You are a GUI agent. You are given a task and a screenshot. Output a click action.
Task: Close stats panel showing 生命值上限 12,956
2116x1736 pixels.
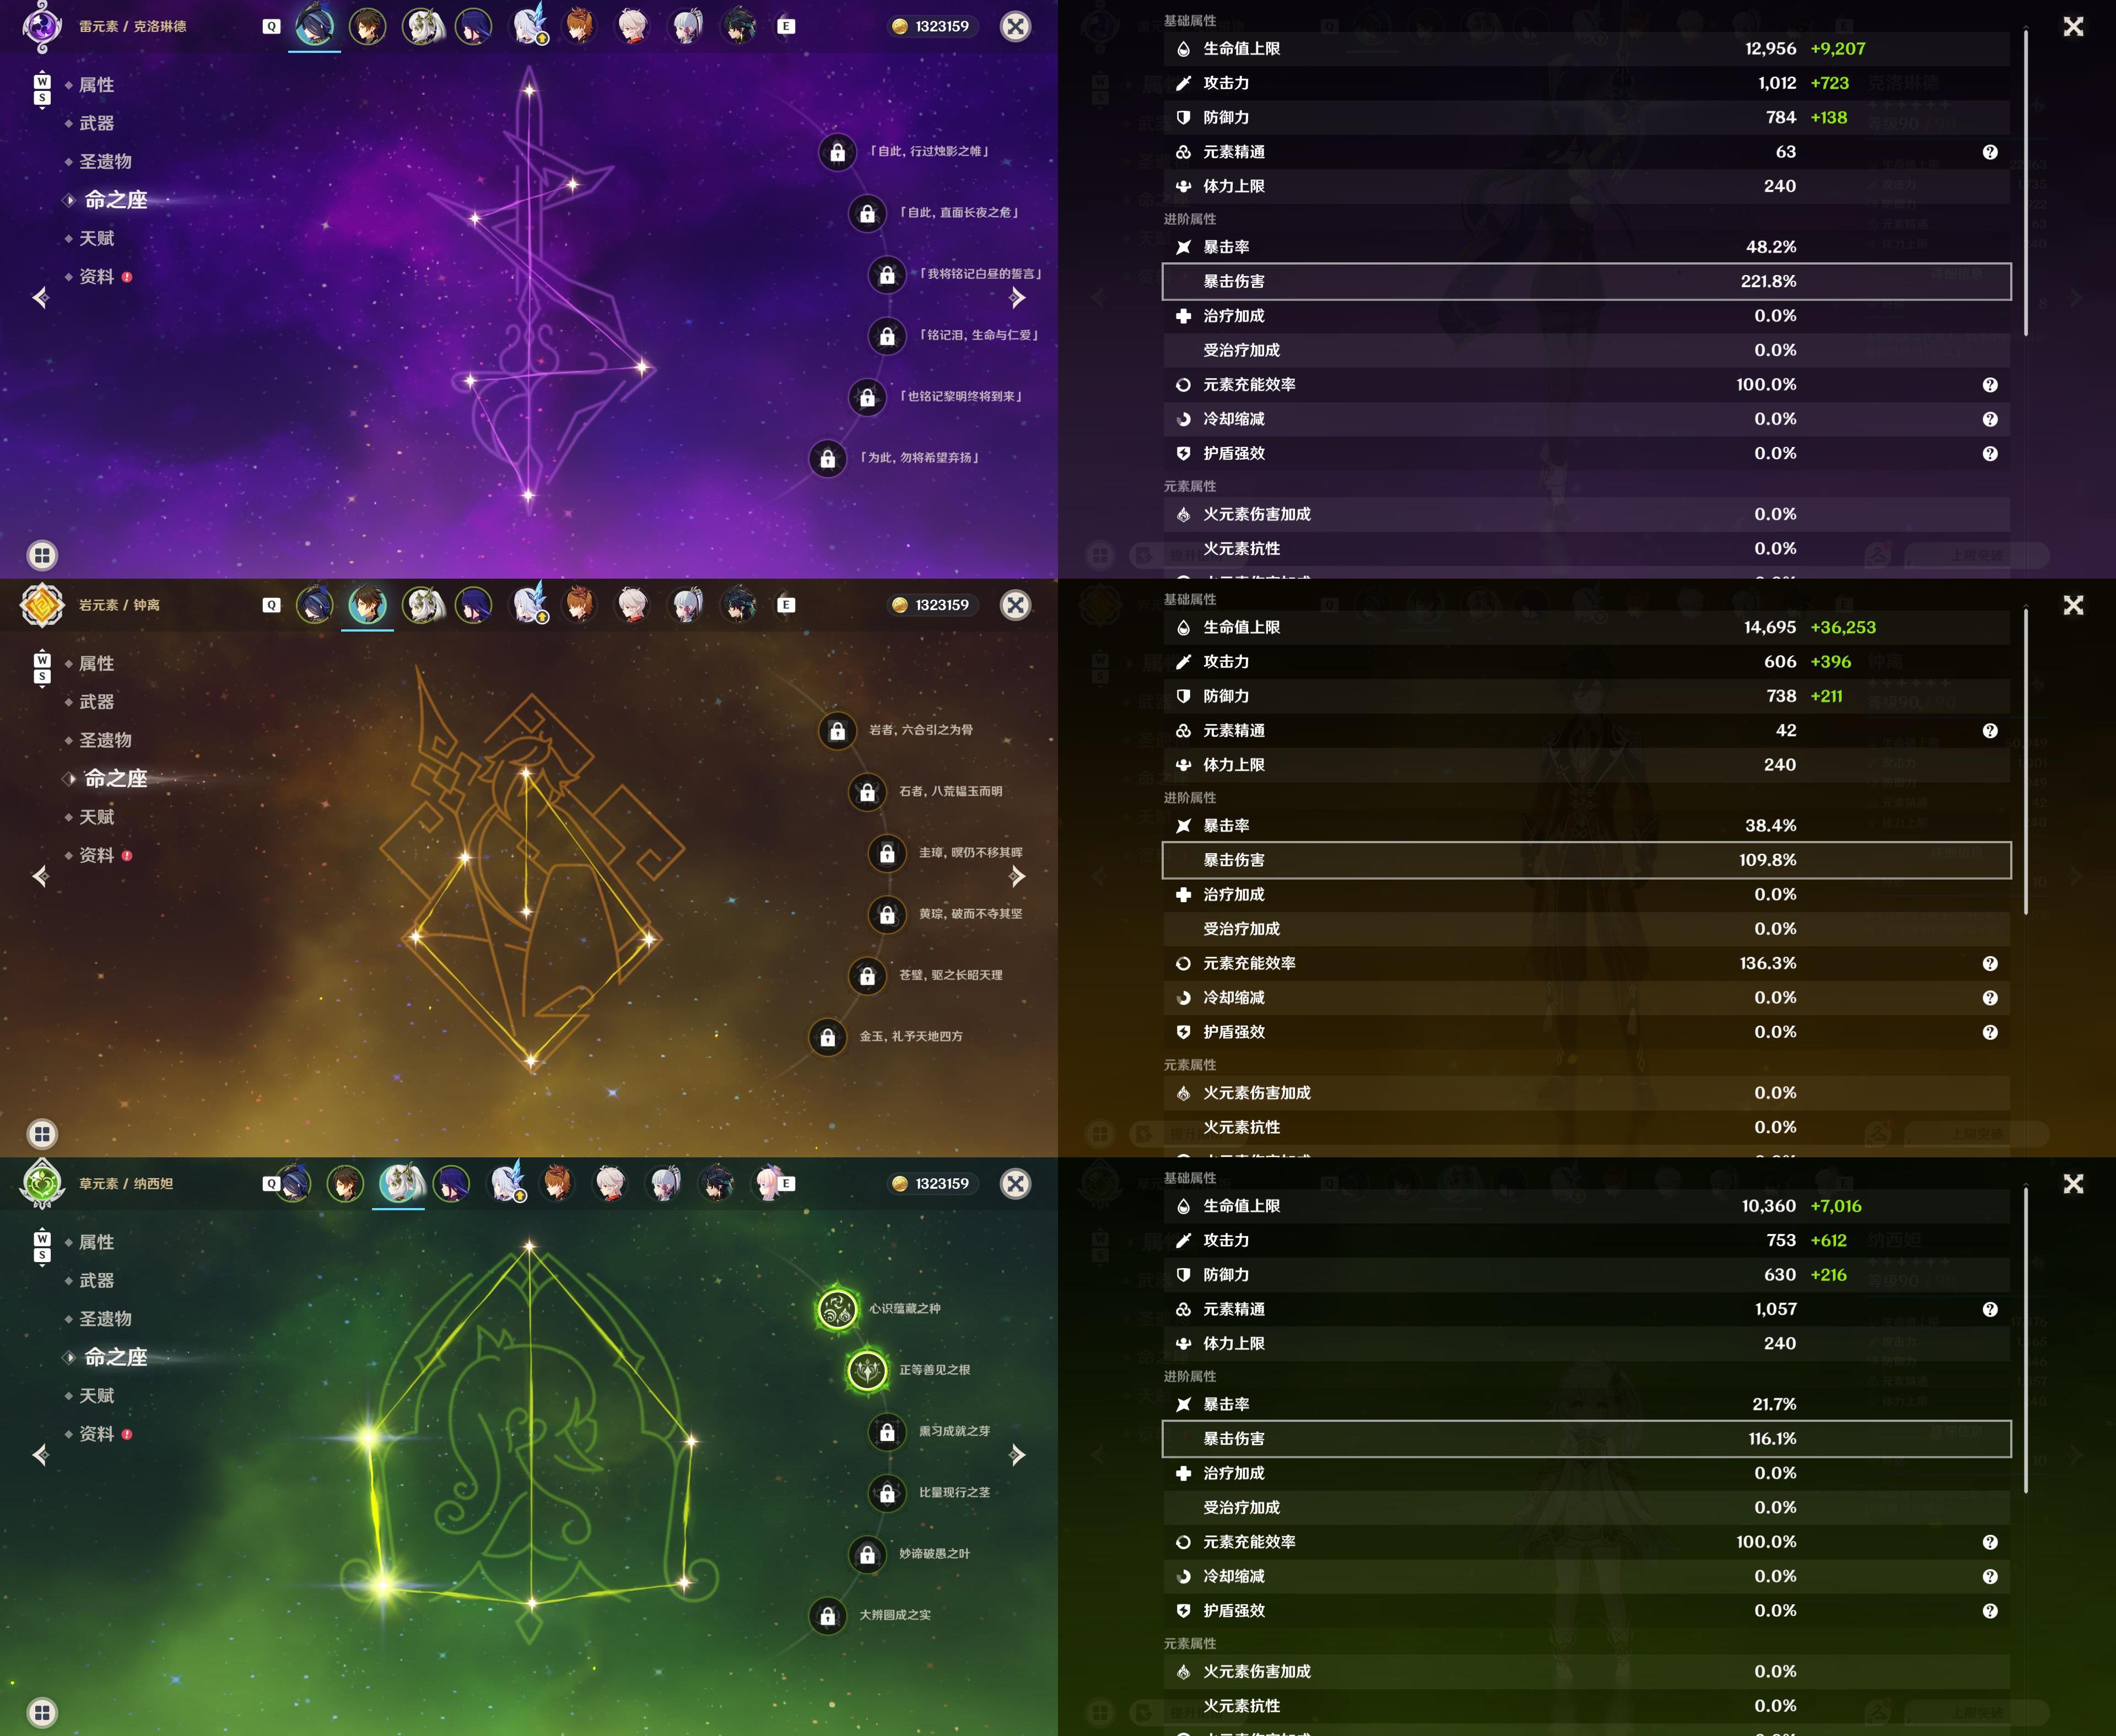(x=2073, y=27)
